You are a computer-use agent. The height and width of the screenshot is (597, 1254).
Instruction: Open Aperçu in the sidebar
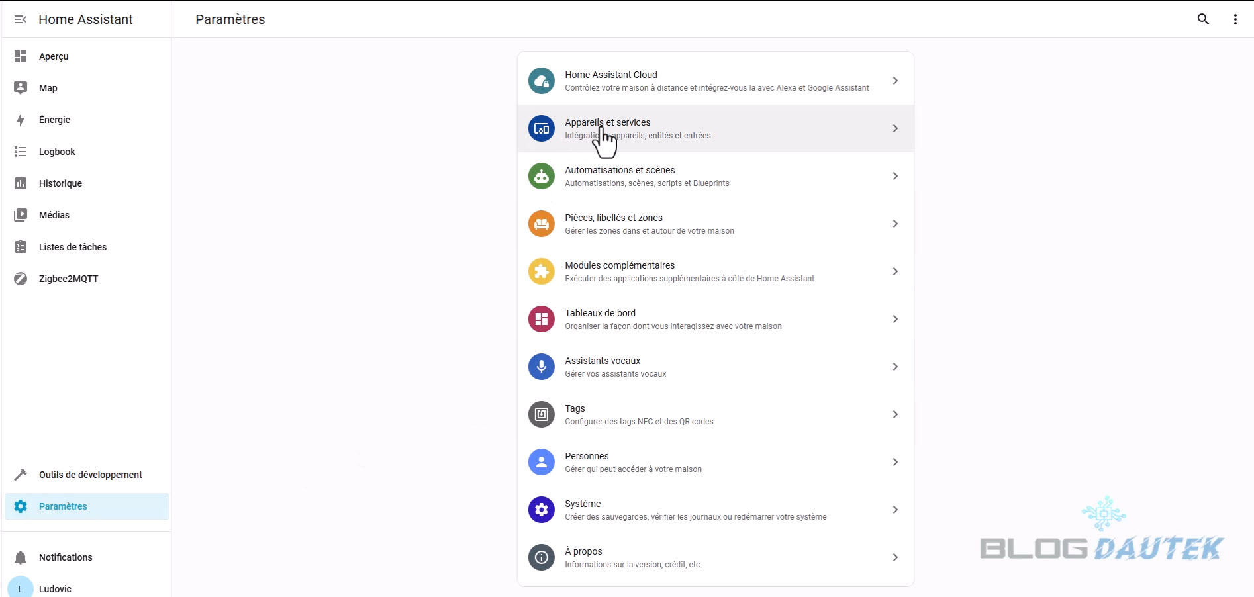pyautogui.click(x=54, y=56)
